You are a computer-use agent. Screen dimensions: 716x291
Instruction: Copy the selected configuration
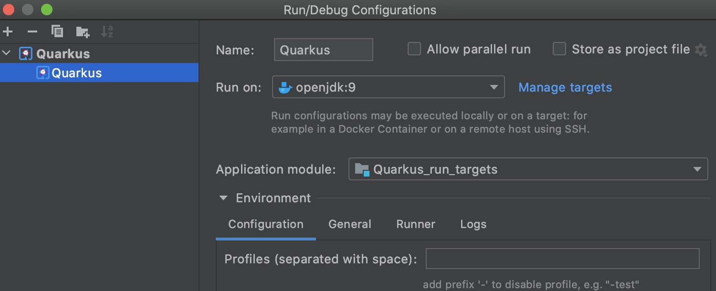(x=57, y=32)
